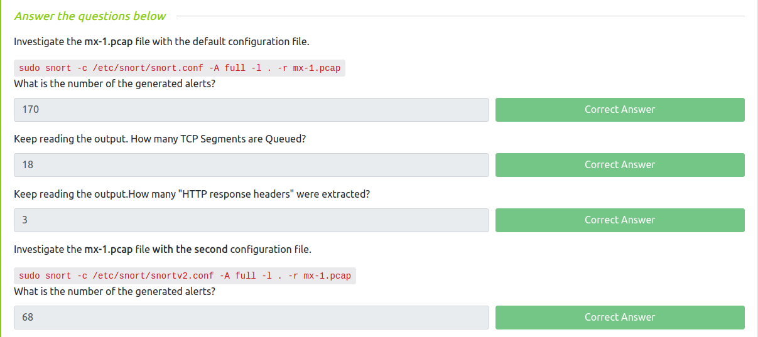Click the alerts question above the 68 field
The height and width of the screenshot is (337, 758).
114,291
